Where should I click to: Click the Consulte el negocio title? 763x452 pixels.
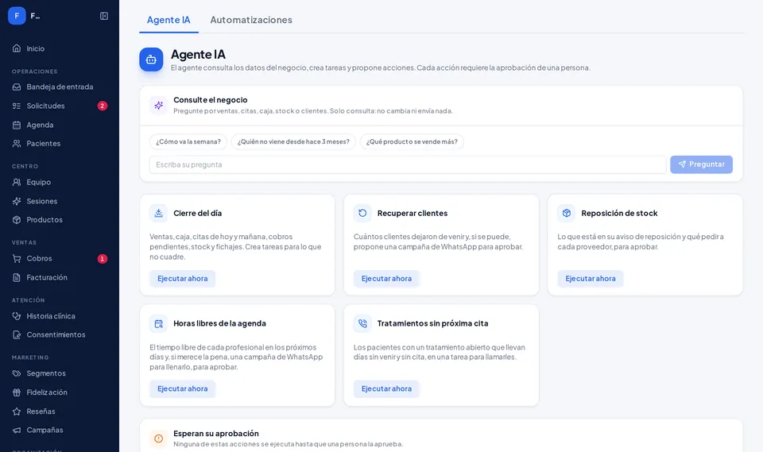(210, 100)
